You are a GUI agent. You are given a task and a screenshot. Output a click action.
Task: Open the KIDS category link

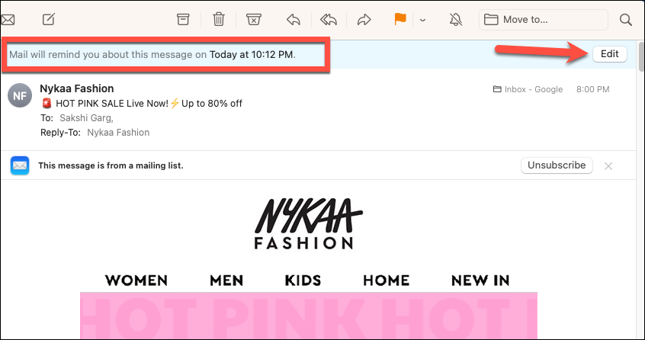[303, 281]
